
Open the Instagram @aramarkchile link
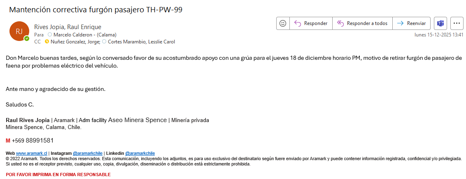(87, 153)
